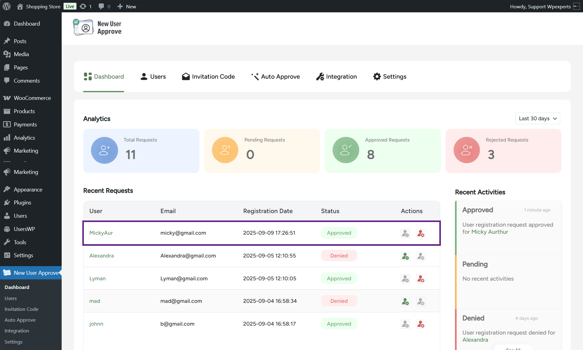
Task: Approve user mad via green icon
Action: 405,302
